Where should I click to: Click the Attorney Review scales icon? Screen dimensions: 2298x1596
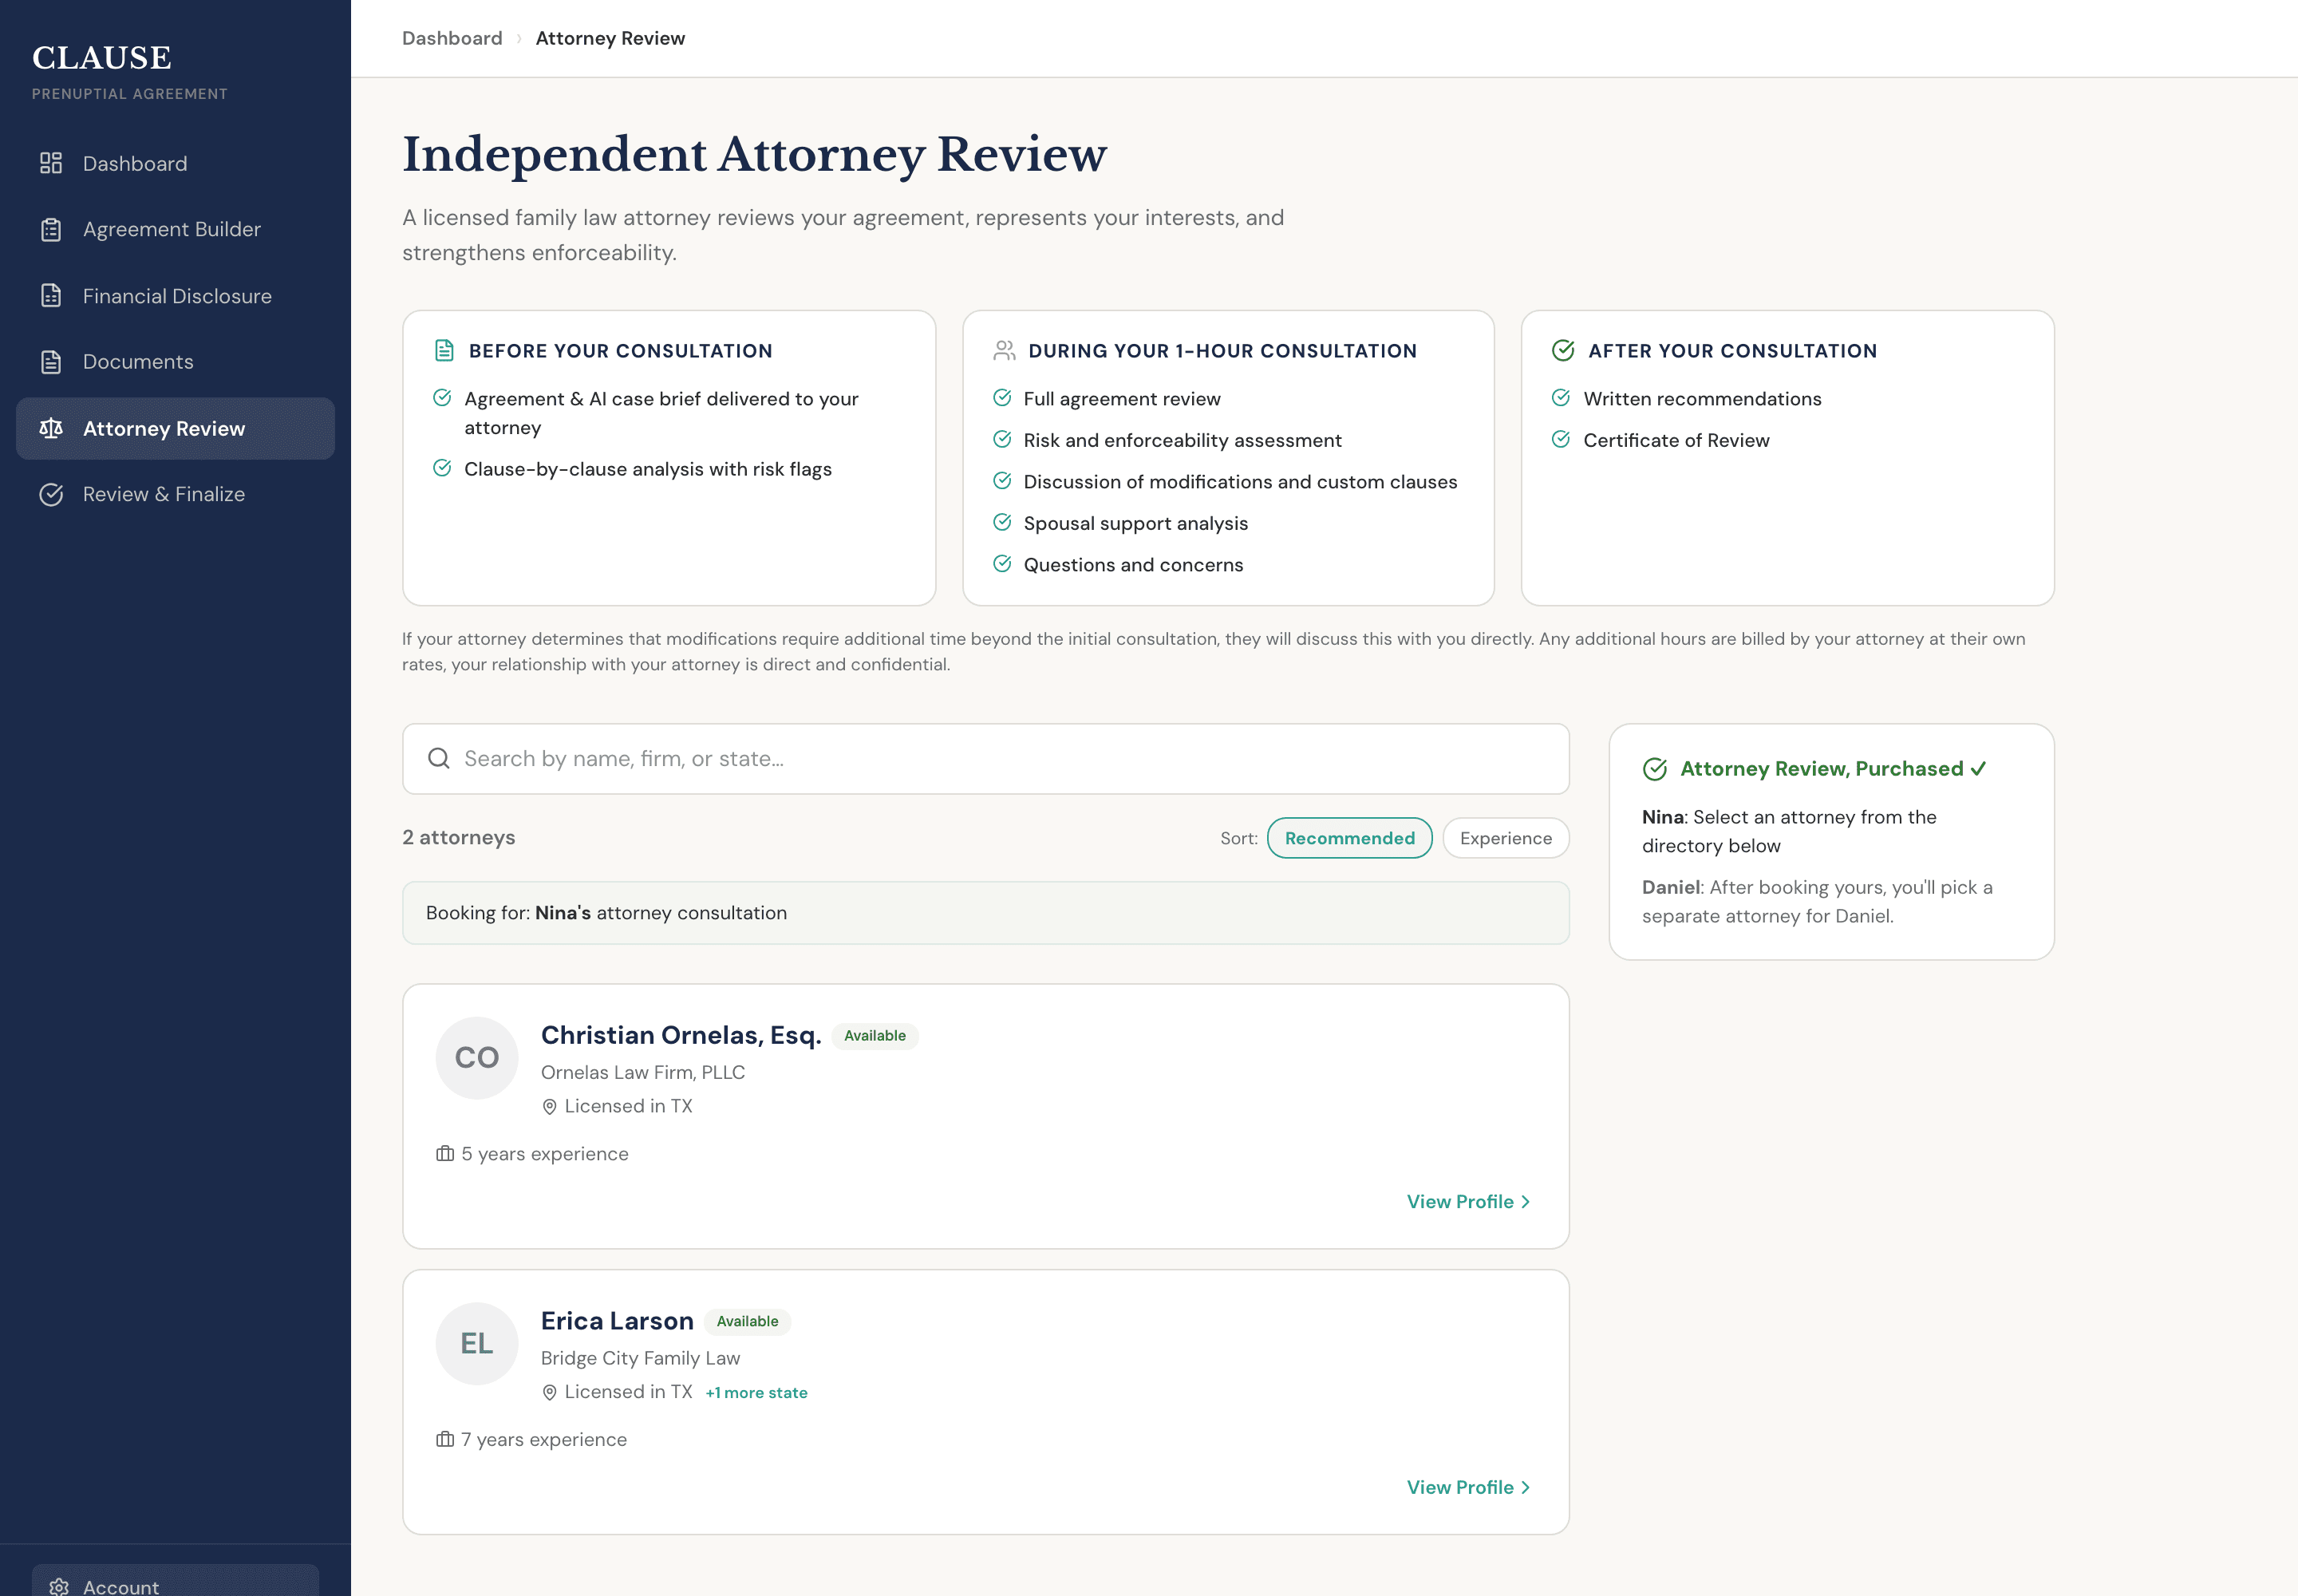click(x=51, y=428)
